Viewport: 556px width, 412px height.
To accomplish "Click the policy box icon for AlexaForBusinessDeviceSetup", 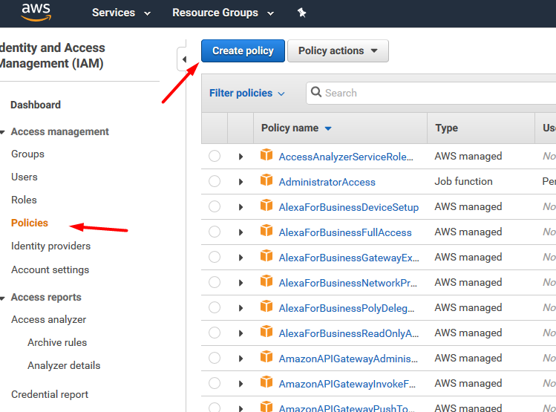I will pyautogui.click(x=266, y=206).
